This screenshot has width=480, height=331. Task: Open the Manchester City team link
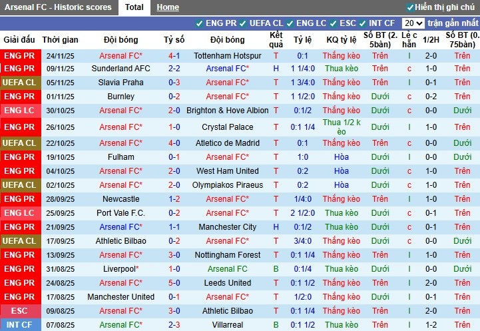coord(228,227)
